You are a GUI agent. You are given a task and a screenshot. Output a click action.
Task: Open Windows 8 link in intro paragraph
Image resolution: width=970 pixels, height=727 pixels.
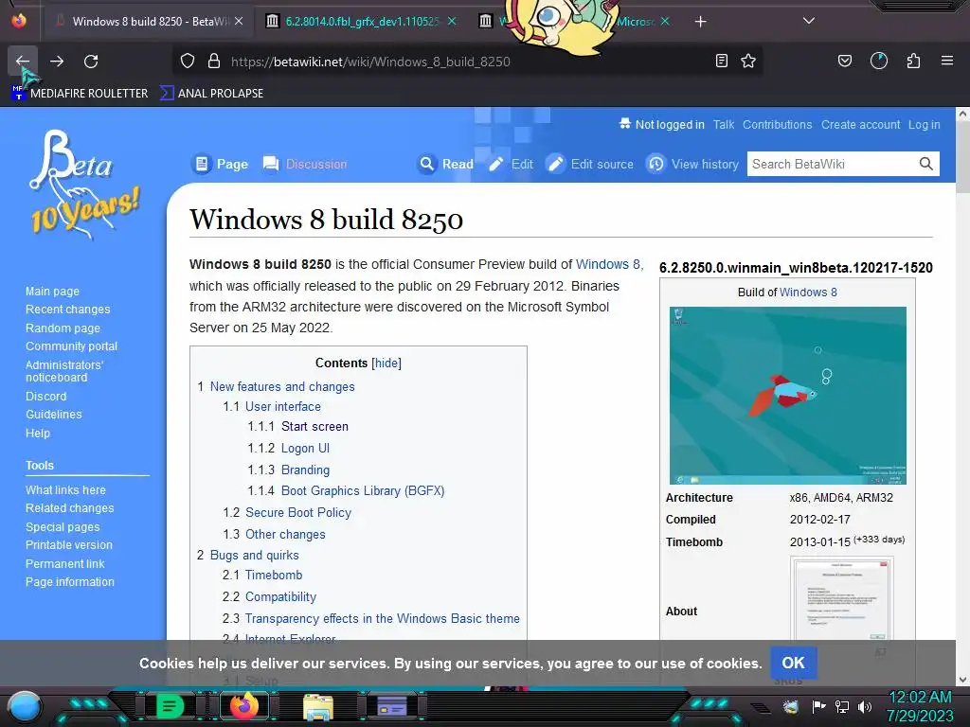coord(608,264)
